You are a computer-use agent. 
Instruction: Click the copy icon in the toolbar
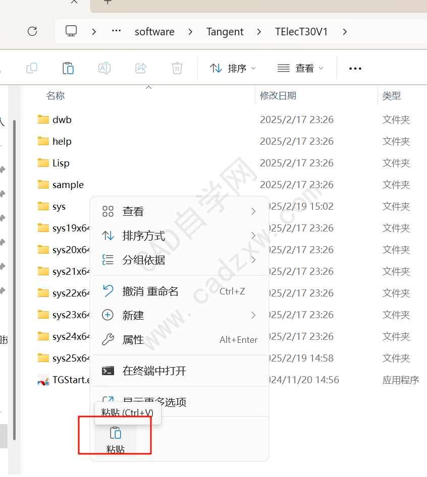(x=32, y=68)
